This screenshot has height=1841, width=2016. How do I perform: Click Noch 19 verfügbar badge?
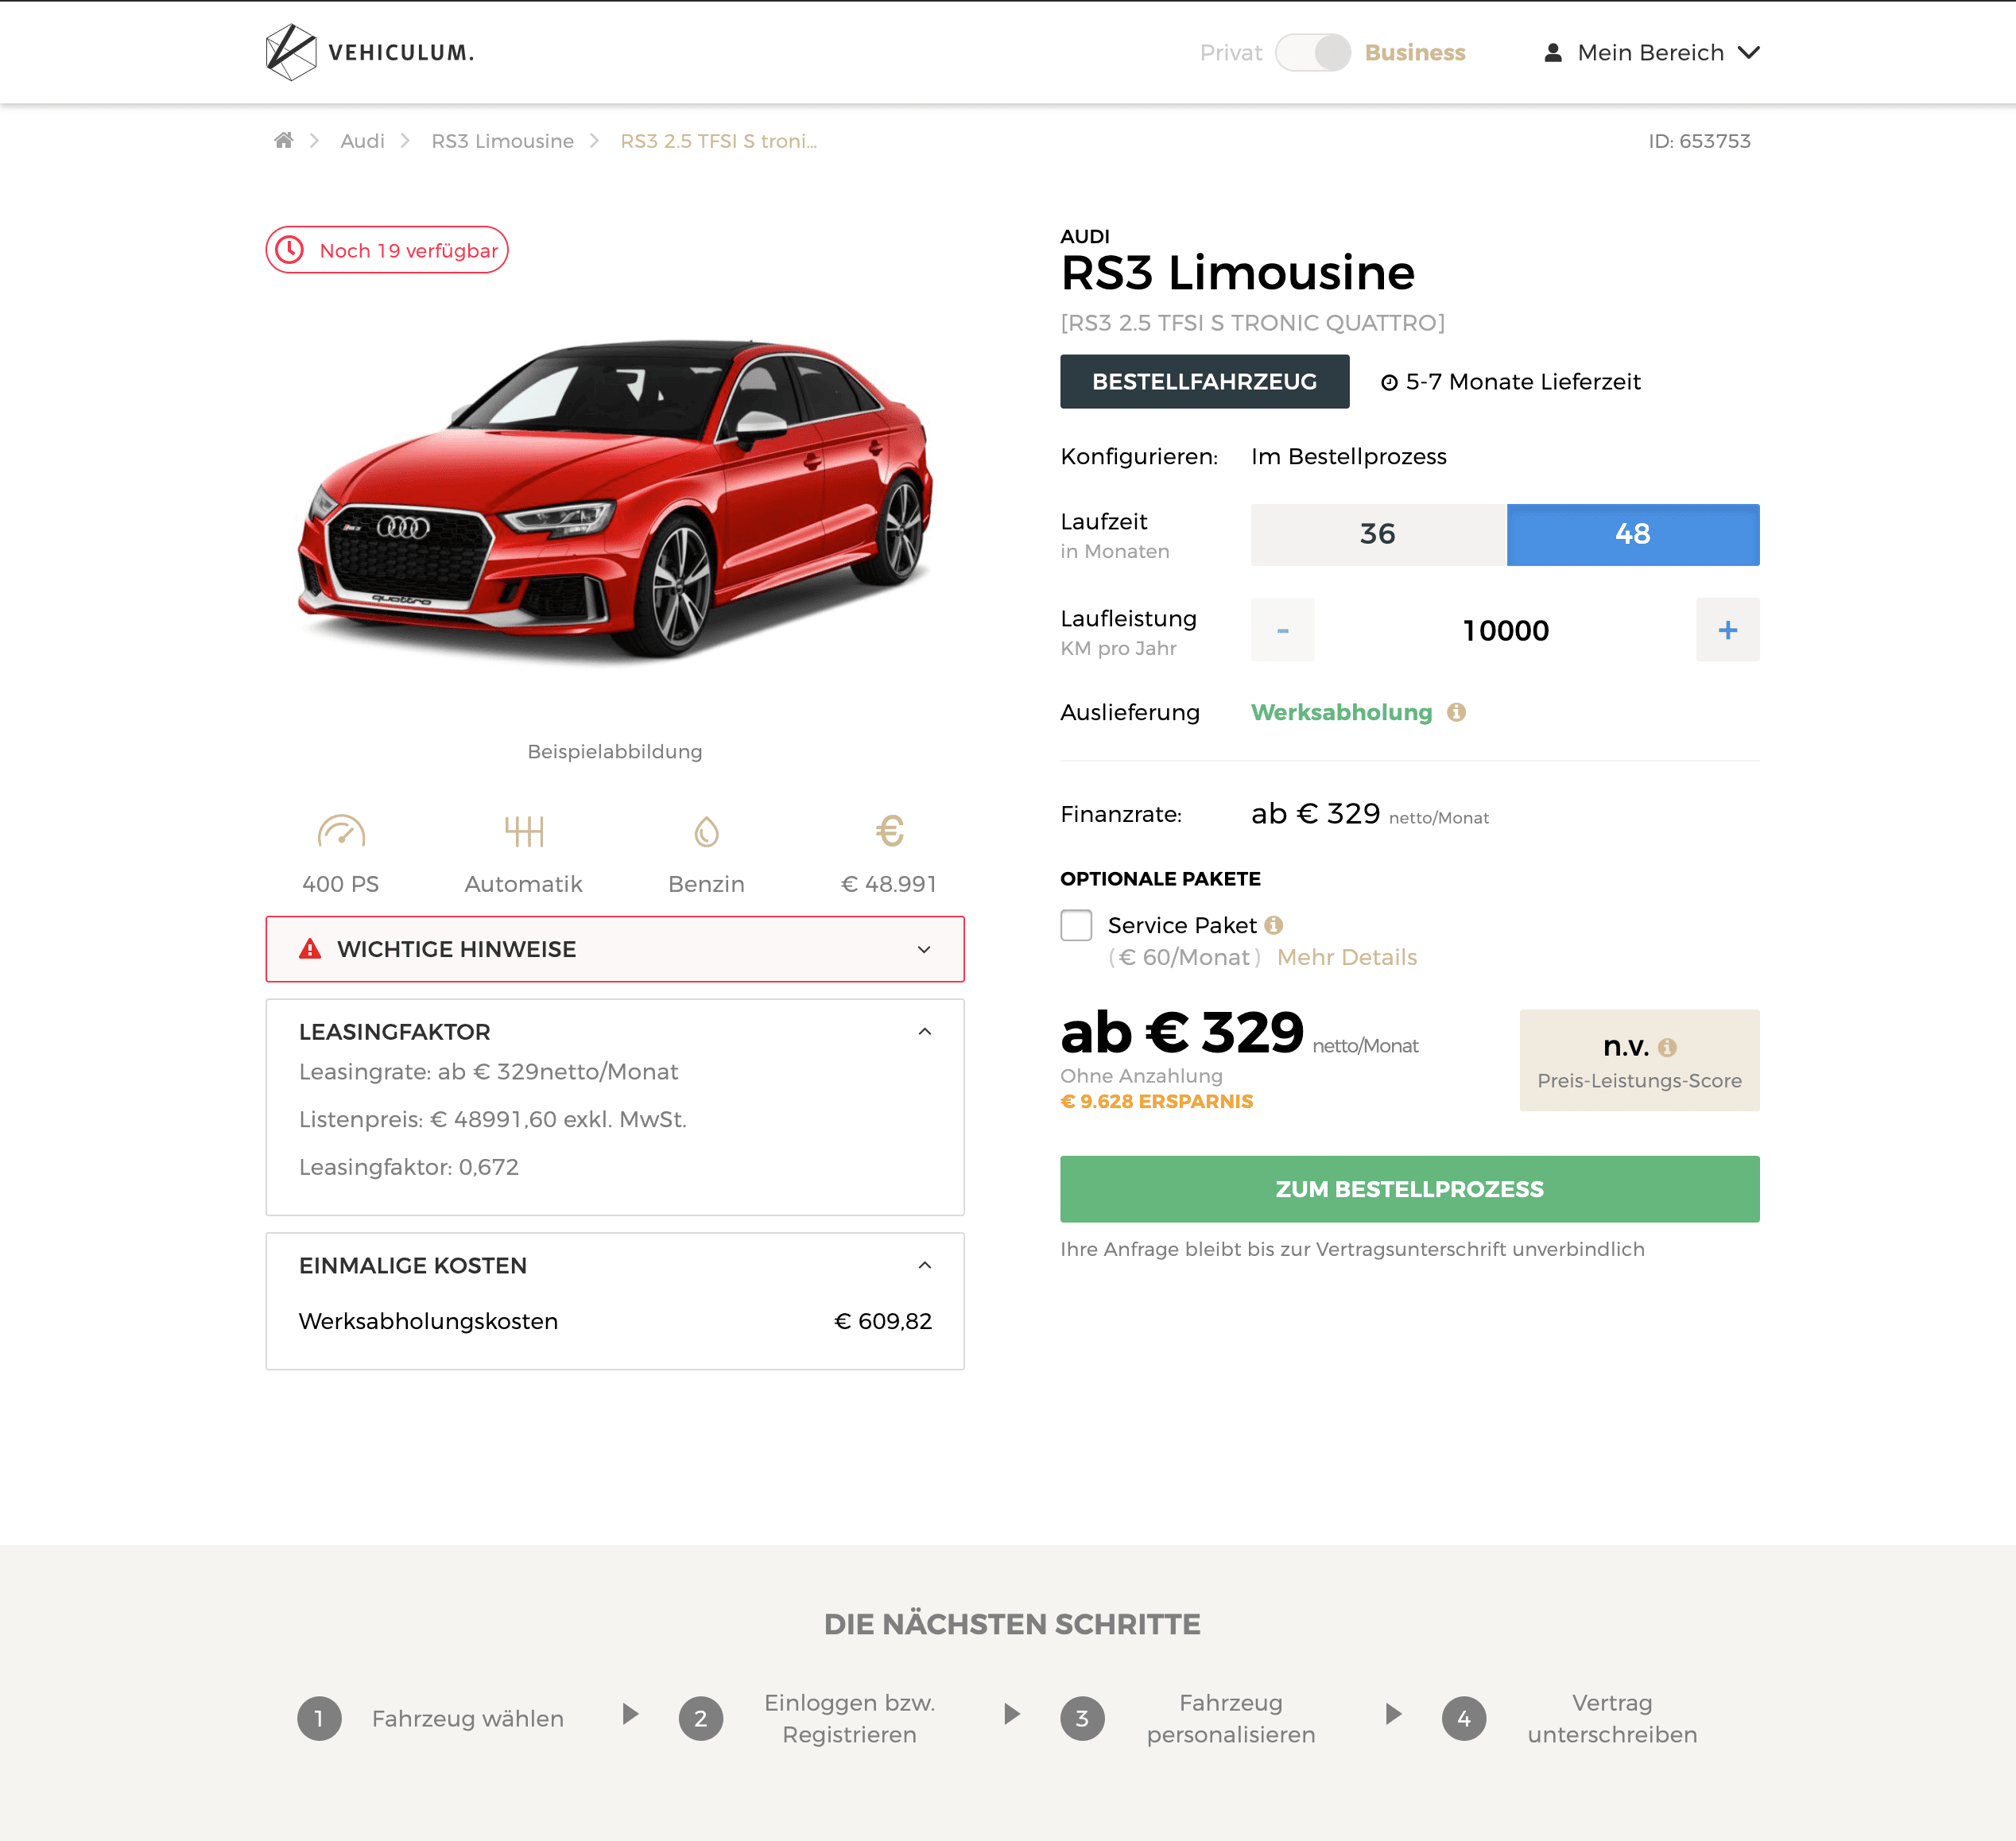[x=387, y=249]
